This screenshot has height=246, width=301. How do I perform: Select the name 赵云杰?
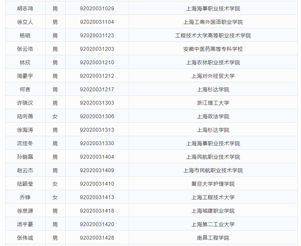point(25,171)
